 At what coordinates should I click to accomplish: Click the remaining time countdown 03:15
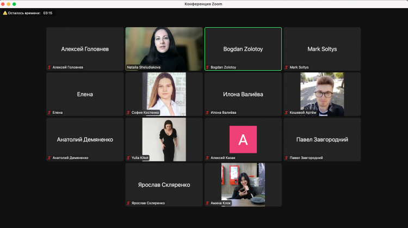click(48, 13)
